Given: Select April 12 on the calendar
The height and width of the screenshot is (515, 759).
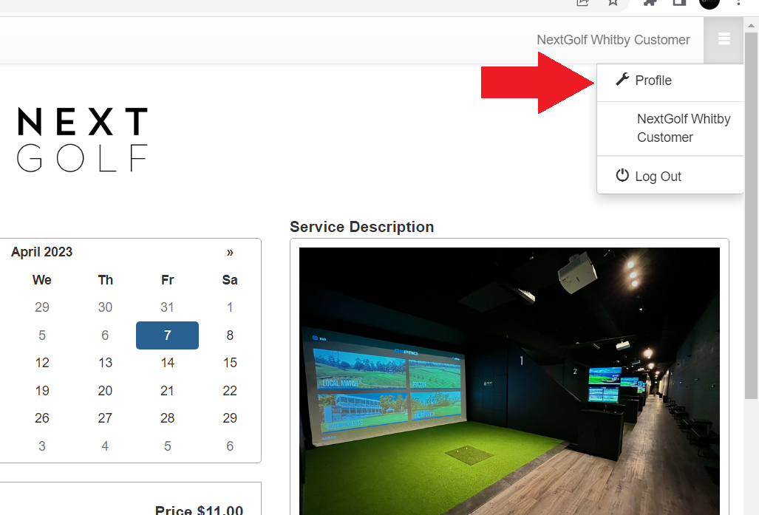Looking at the screenshot, I should coord(42,363).
